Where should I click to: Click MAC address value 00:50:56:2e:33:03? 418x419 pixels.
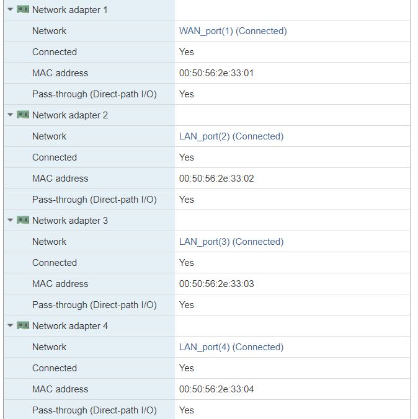tap(216, 283)
